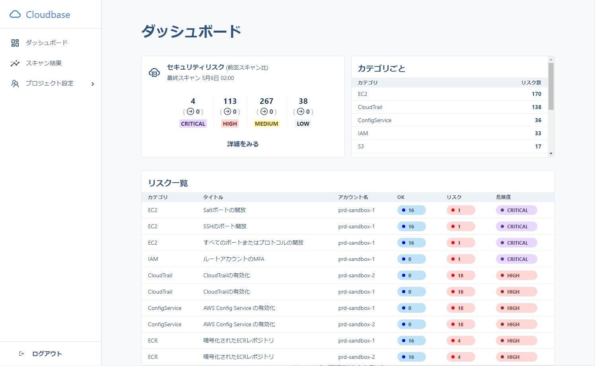Open the SSHのポート開放 risk row
This screenshot has width=595, height=366.
[348, 226]
